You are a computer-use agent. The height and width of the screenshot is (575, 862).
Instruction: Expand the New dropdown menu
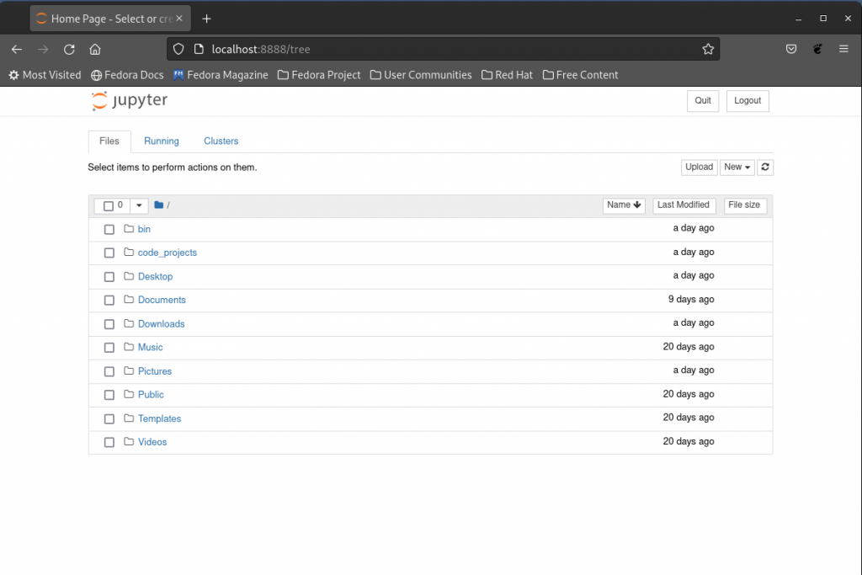click(x=737, y=168)
